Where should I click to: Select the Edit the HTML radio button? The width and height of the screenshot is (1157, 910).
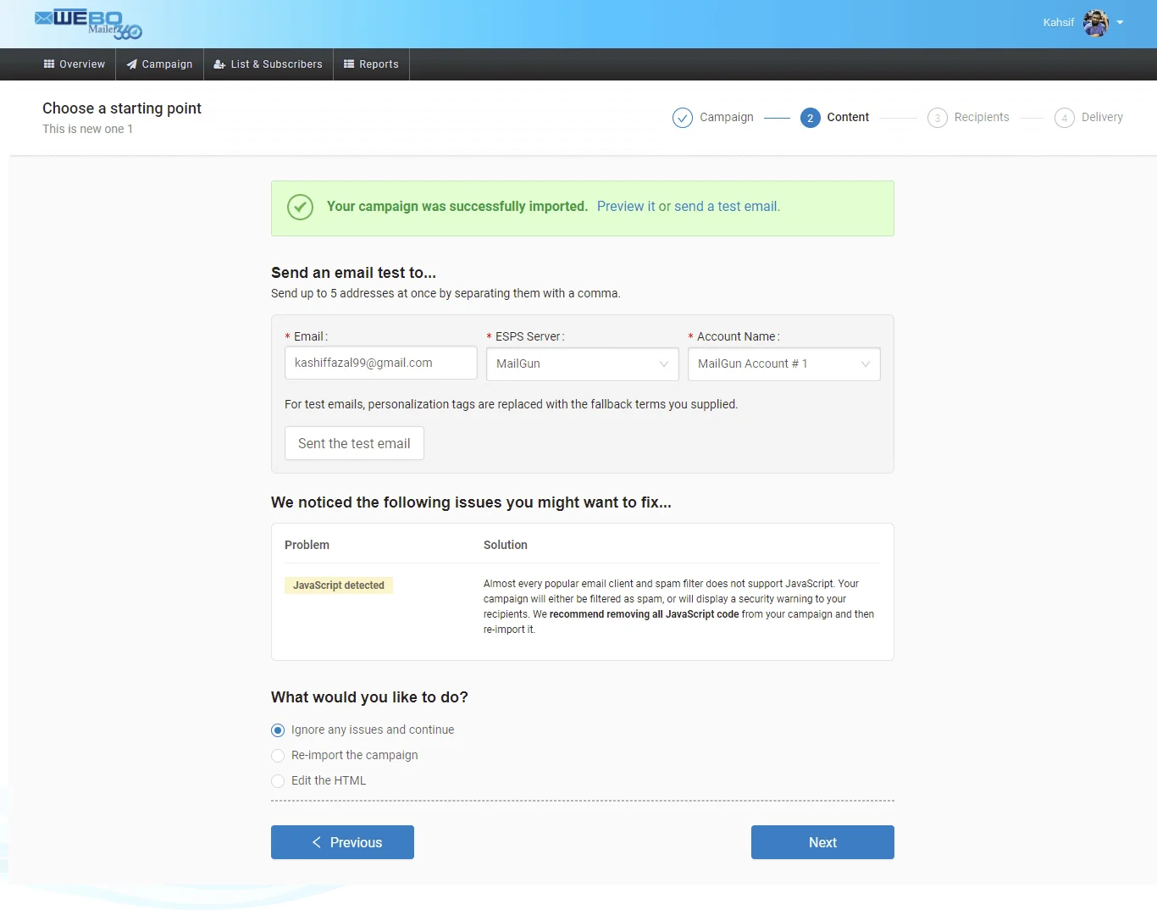tap(278, 781)
